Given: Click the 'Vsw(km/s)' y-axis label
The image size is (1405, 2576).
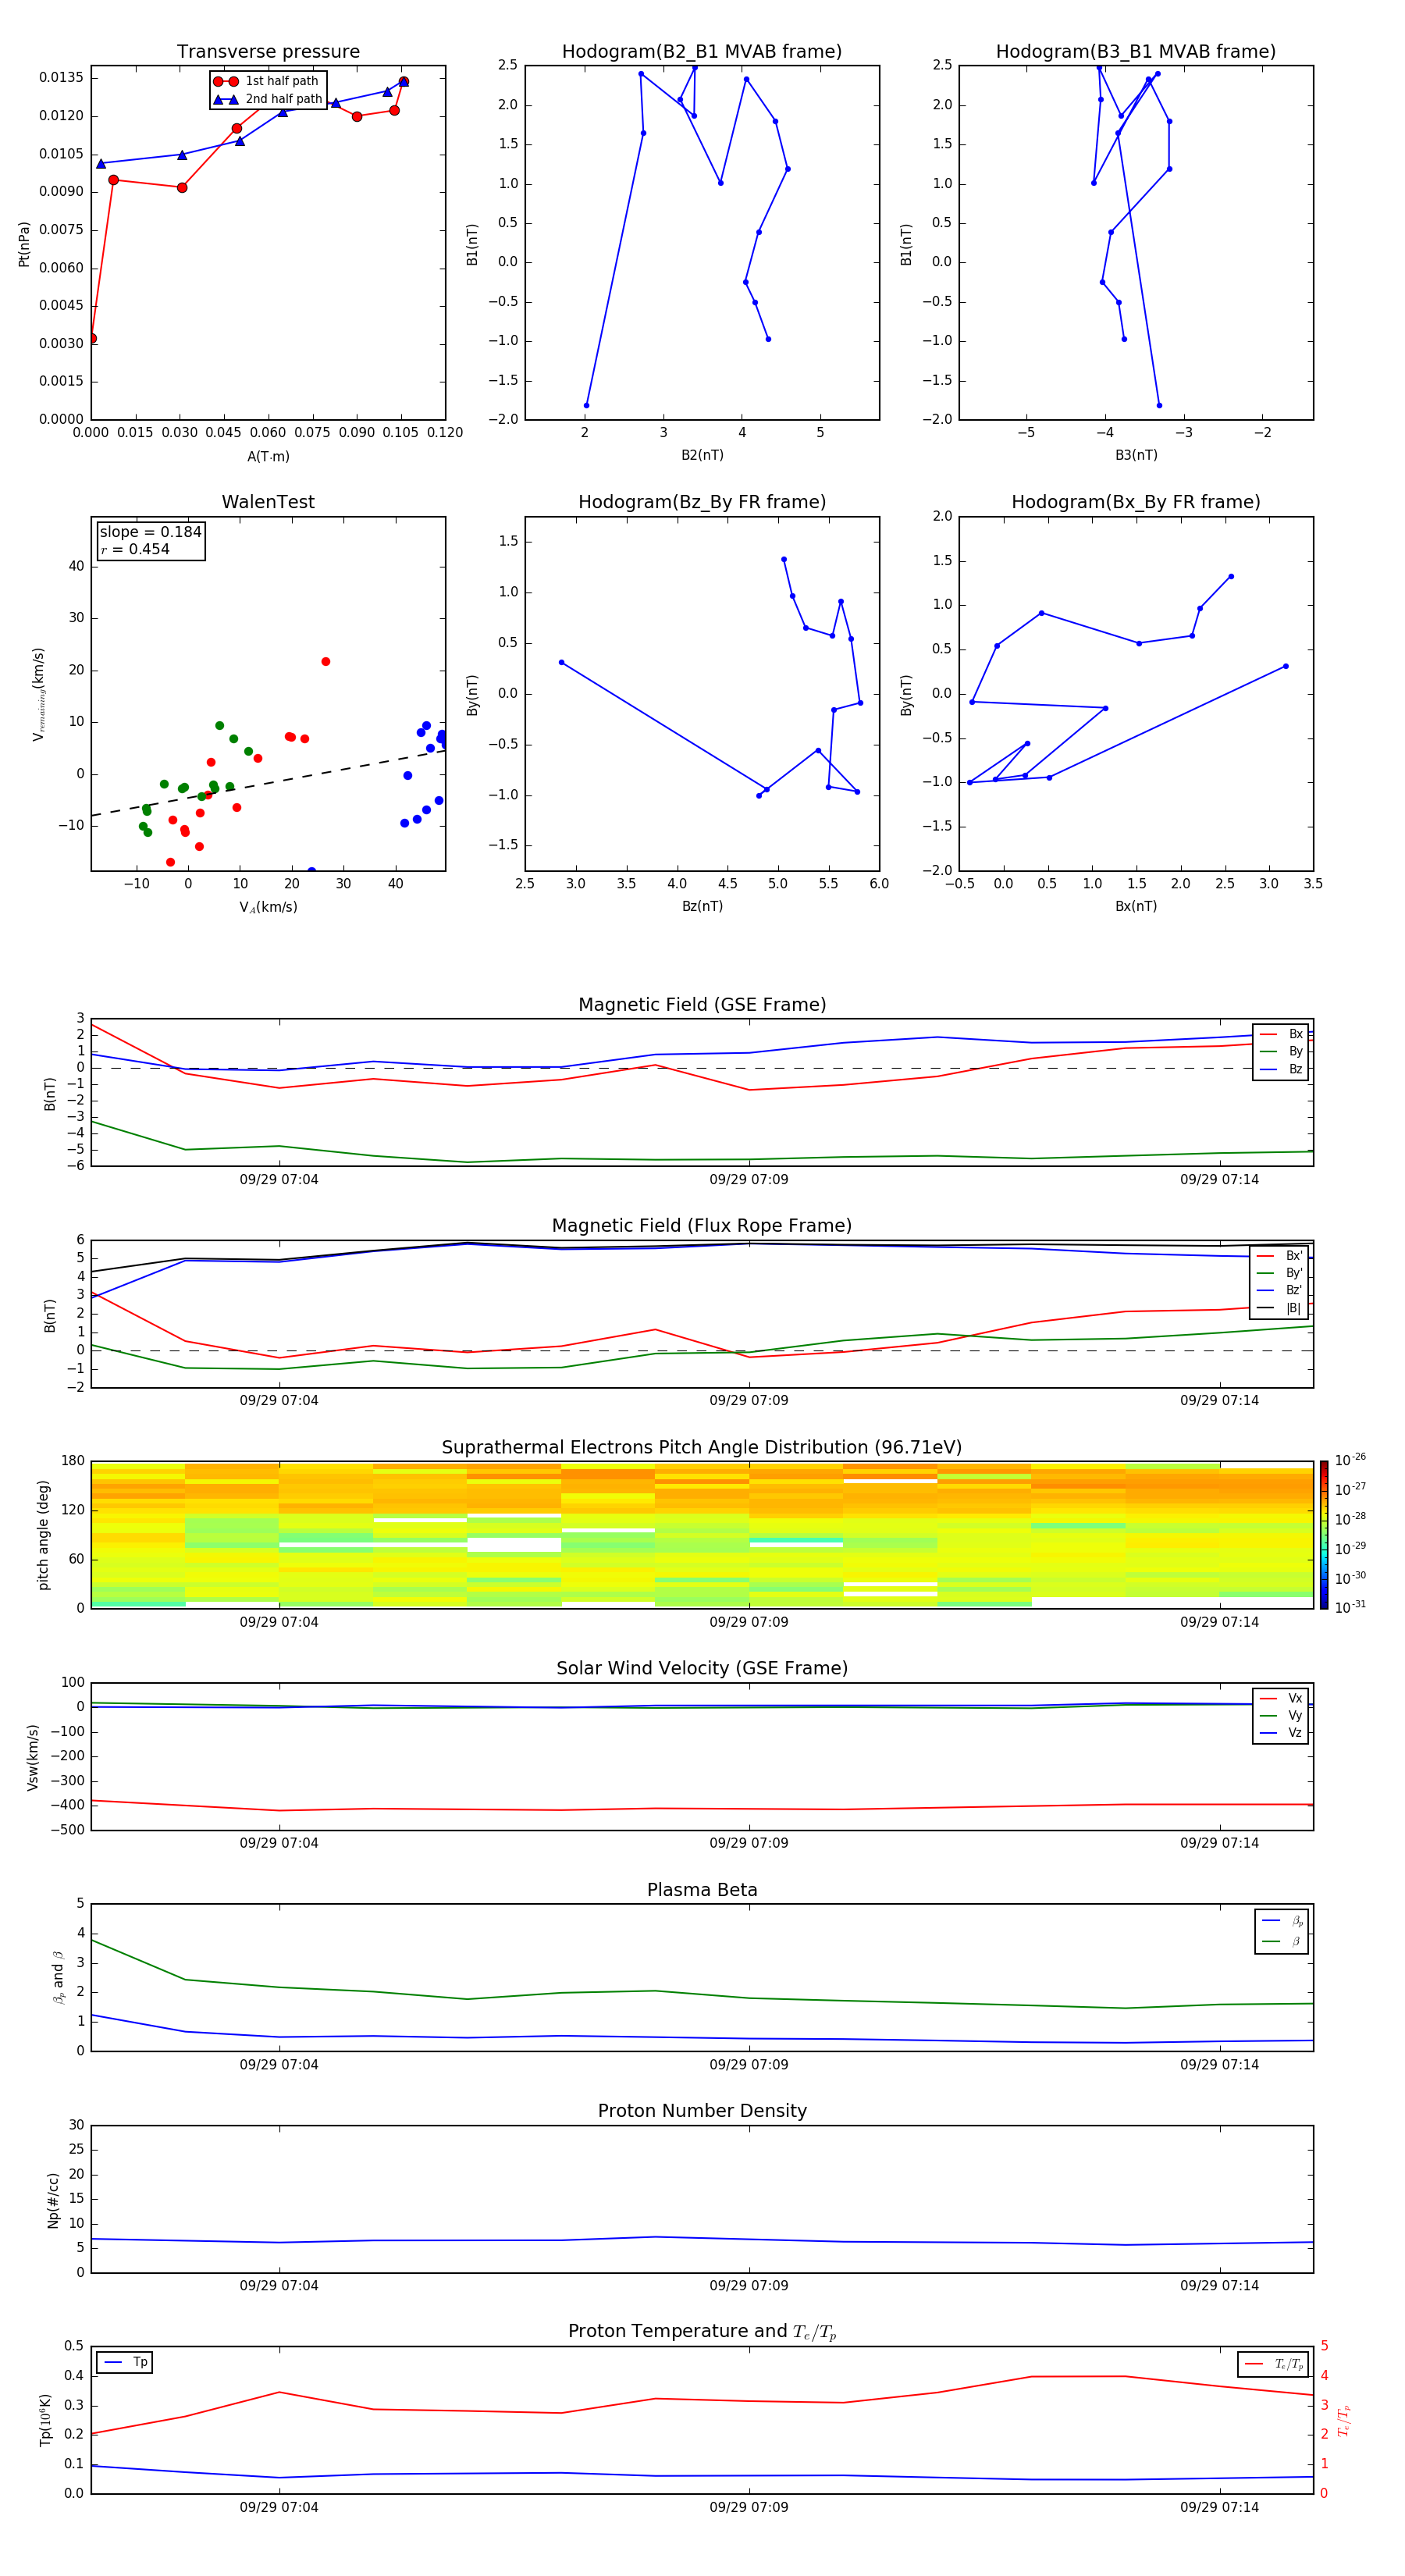Looking at the screenshot, I should click(32, 1757).
